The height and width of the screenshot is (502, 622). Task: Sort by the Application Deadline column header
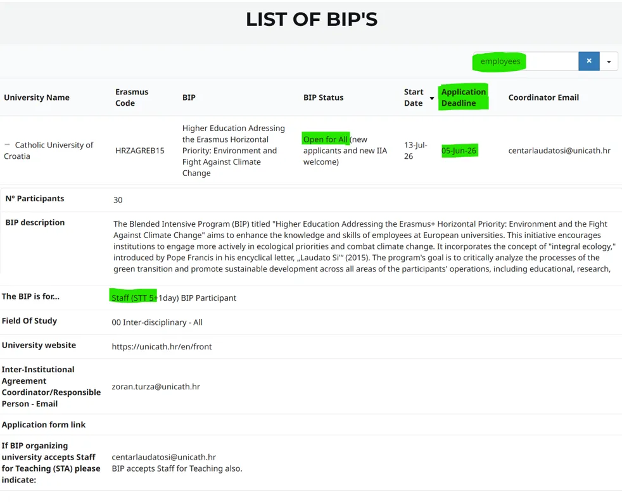(463, 97)
